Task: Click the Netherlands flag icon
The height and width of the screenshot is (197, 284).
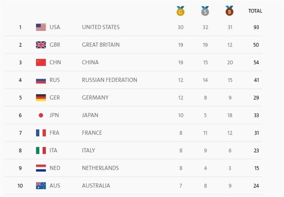Action: coord(41,168)
